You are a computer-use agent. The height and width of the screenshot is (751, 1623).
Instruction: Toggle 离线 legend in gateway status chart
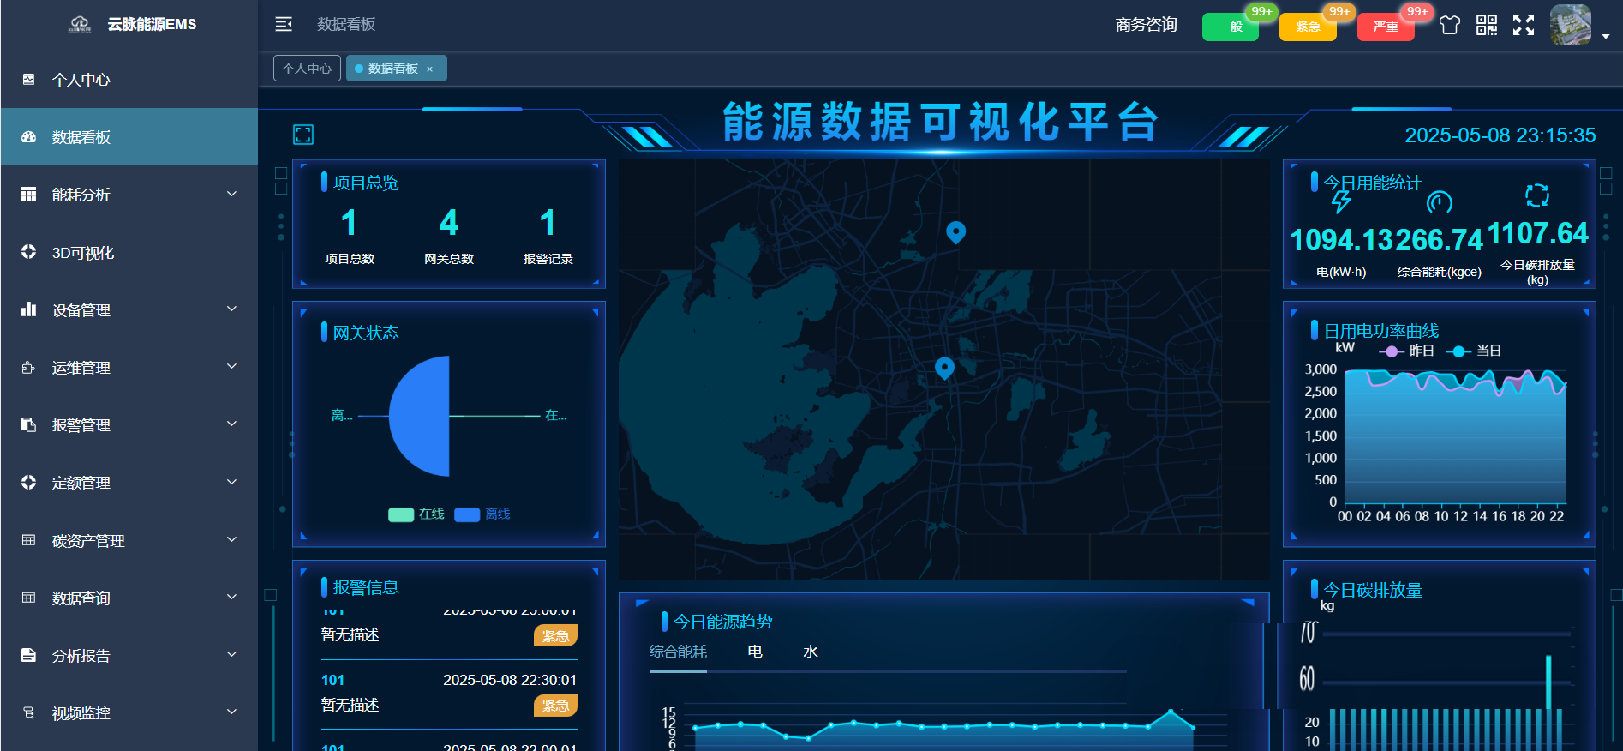coord(482,514)
